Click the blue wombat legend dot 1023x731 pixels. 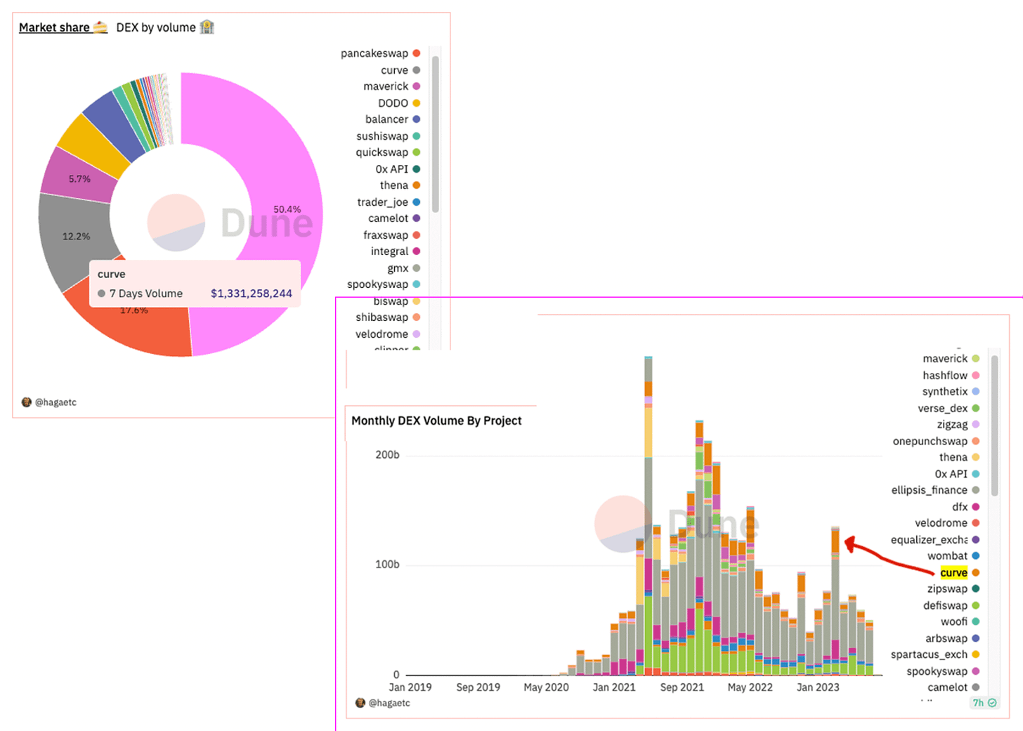click(x=976, y=556)
